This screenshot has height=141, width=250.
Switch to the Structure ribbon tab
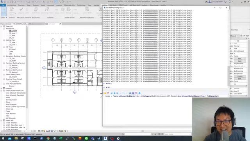(21, 5)
